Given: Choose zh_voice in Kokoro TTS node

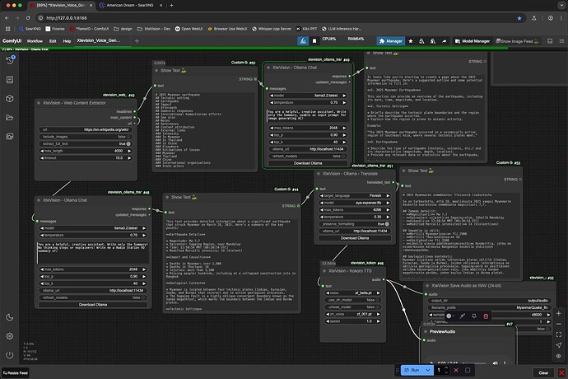Looking at the screenshot, I should coord(353,314).
